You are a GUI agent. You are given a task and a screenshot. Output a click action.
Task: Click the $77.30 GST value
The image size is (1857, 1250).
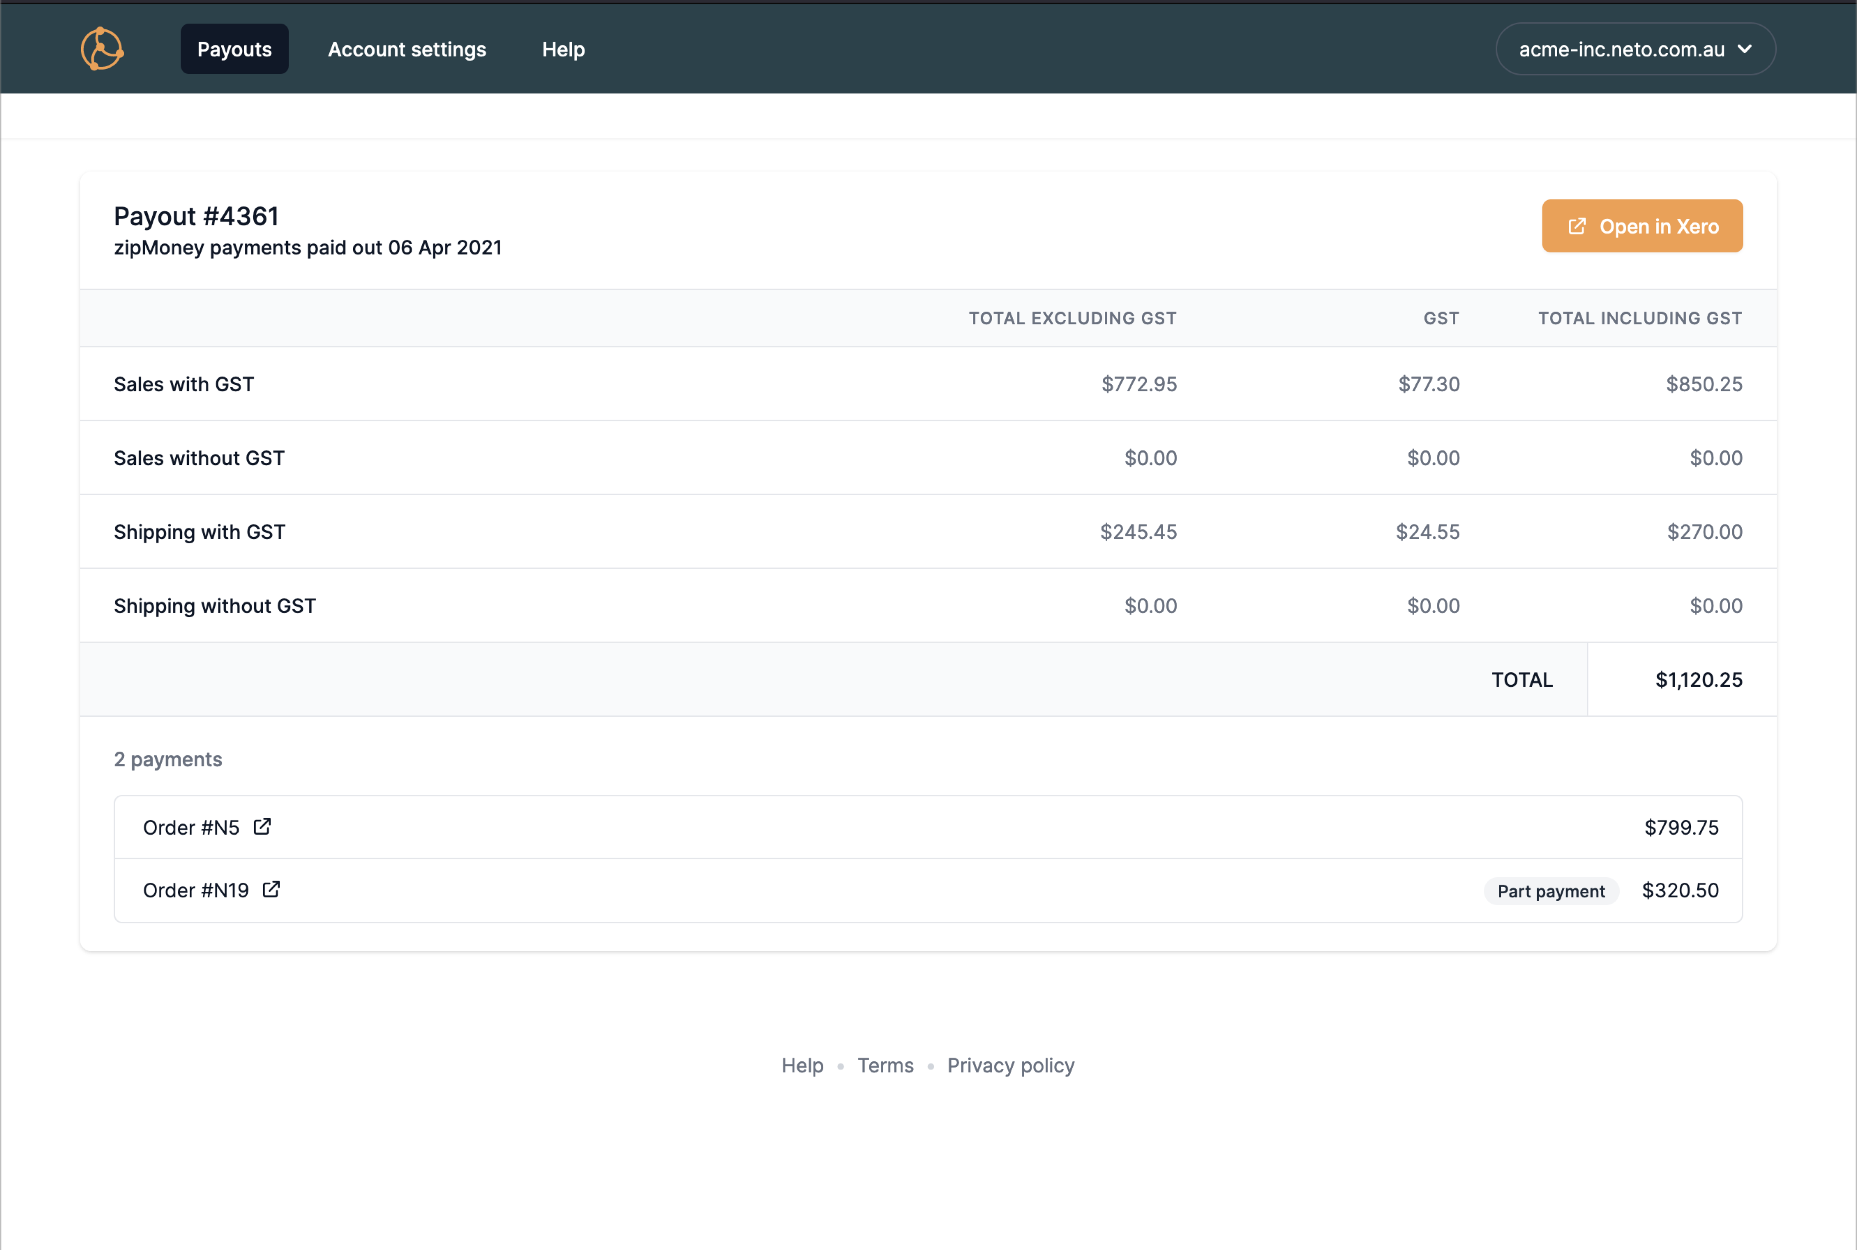(x=1429, y=384)
